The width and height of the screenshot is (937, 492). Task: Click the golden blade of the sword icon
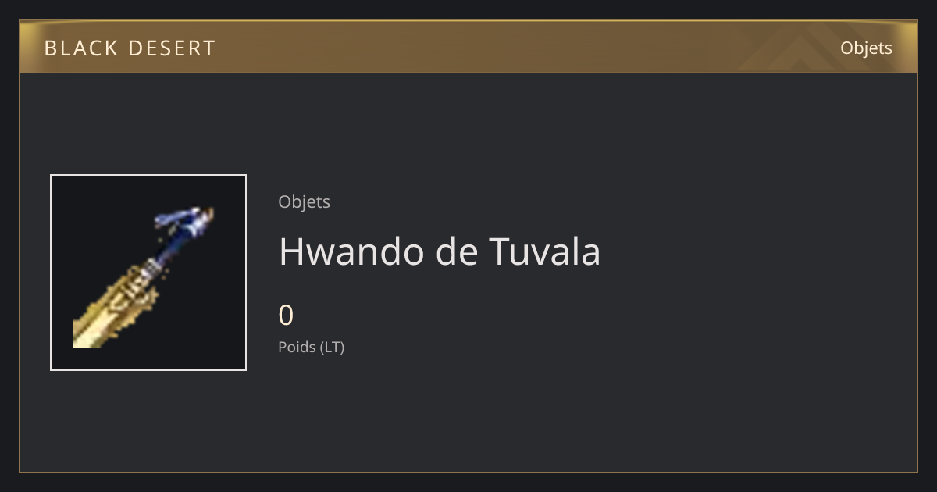(116, 308)
